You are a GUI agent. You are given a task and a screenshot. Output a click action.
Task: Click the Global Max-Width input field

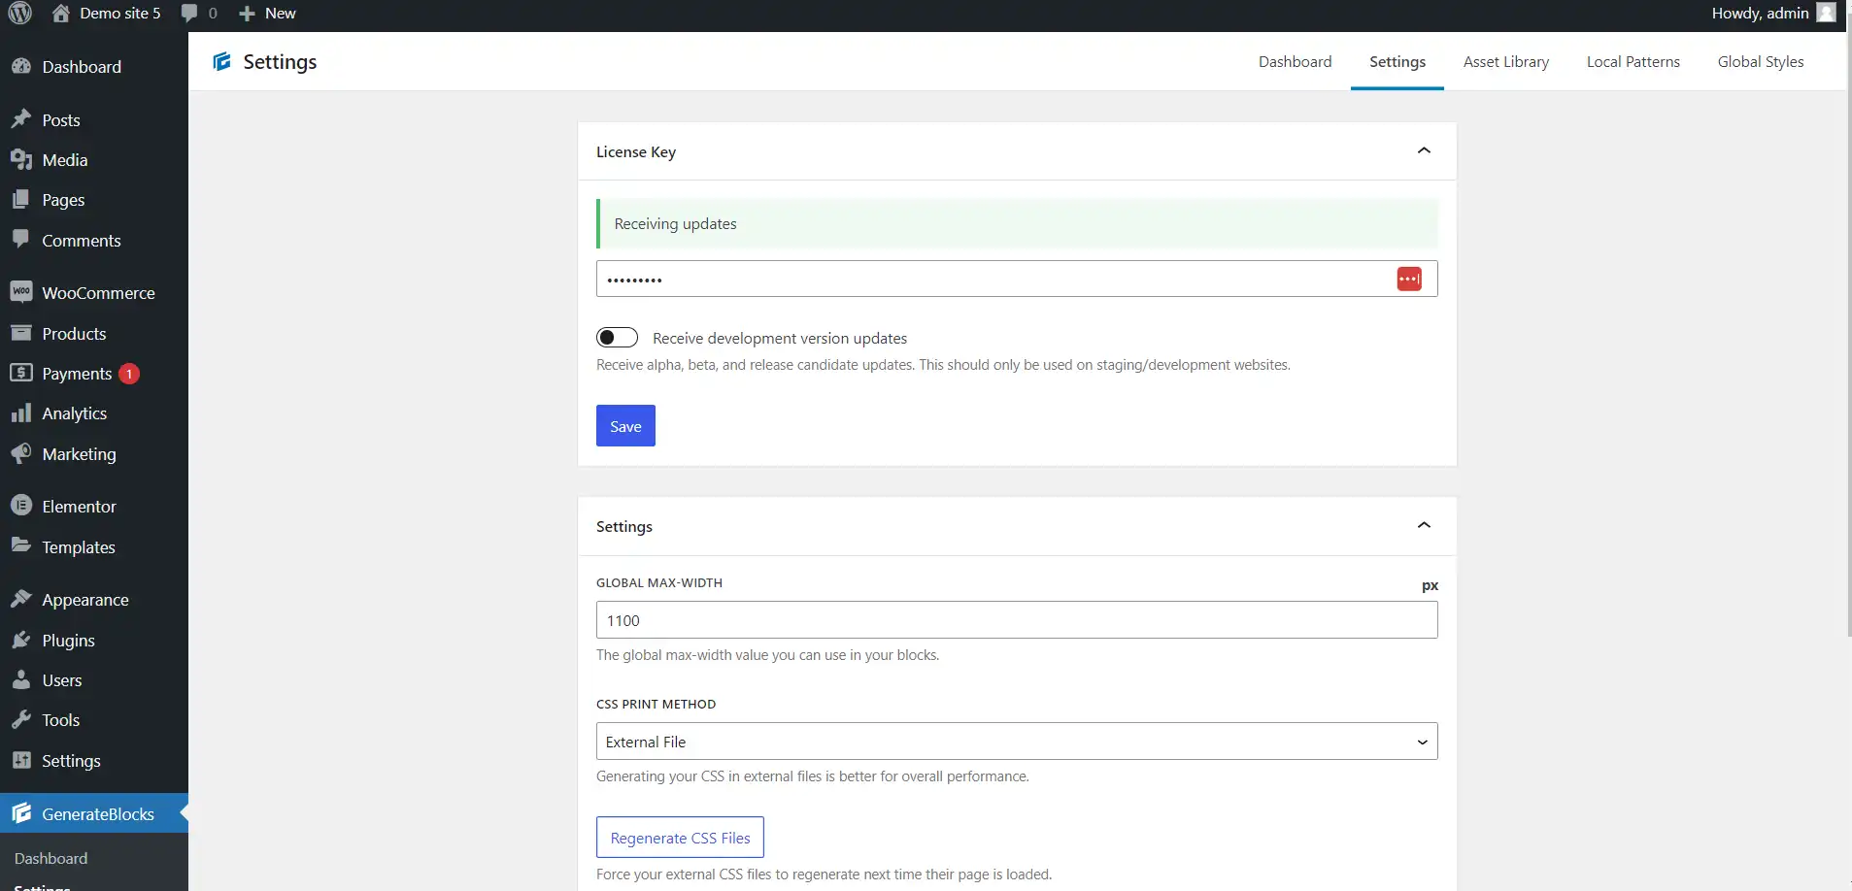coord(1016,619)
